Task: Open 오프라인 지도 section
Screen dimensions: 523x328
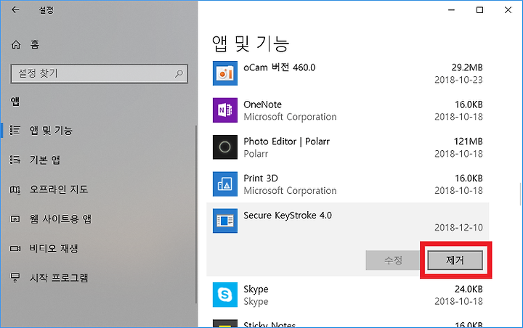Action: coord(59,189)
